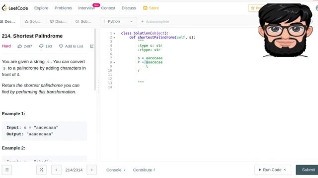Click the Run Code button
Screen dimensions: 318x178
tap(273, 170)
